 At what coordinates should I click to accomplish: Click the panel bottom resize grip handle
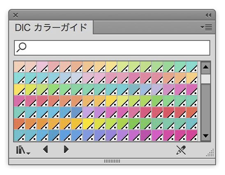tap(112, 161)
